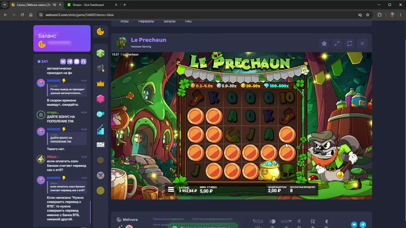Open the slot game hamburger menu
Viewport: 406px width, 228px height.
point(171,189)
